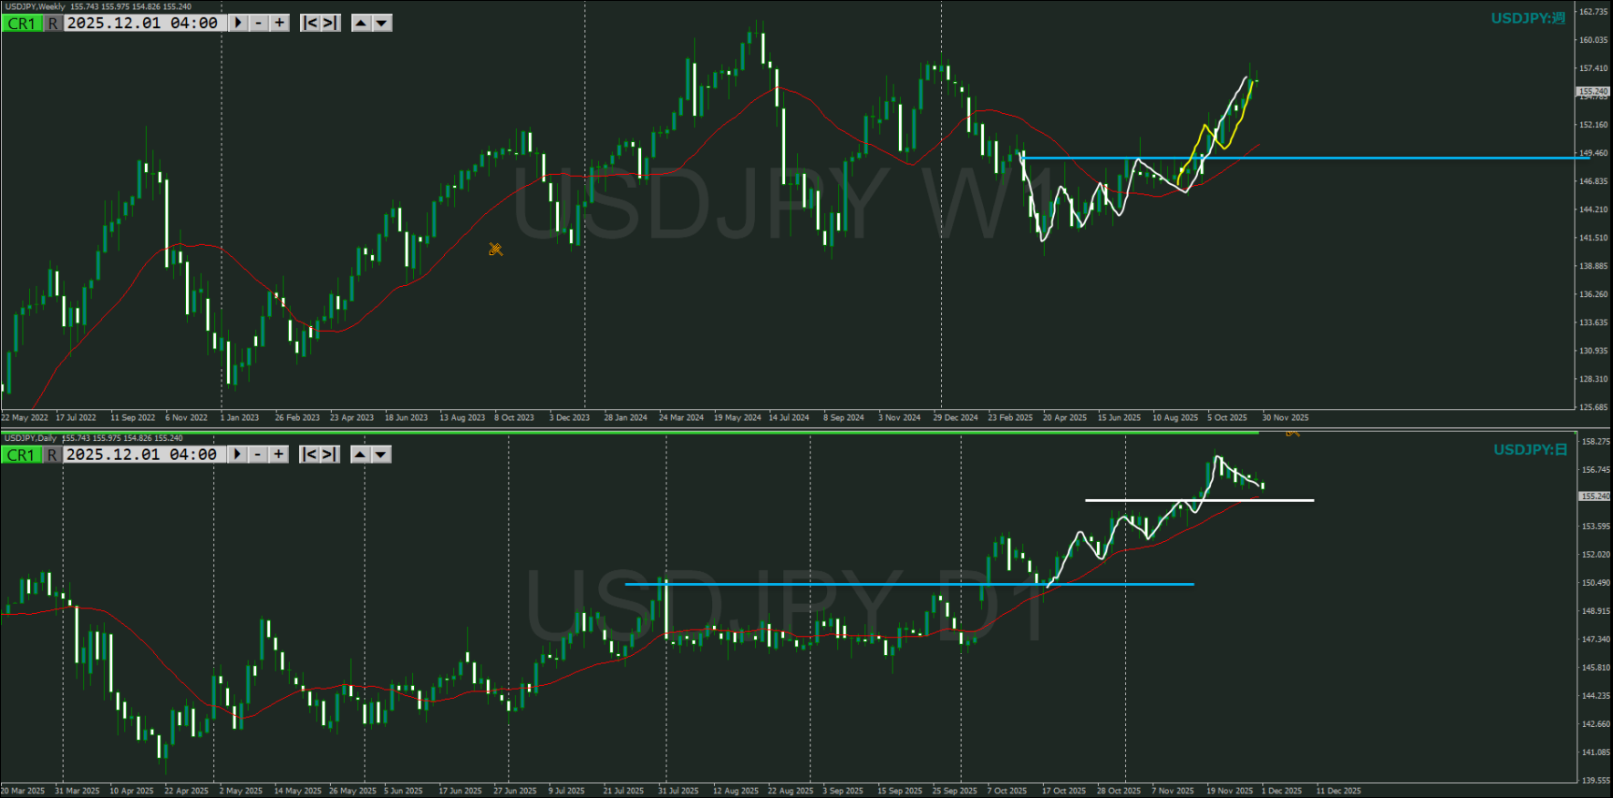
Task: Toggle the green CR1 button on daily chart
Action: 22,454
